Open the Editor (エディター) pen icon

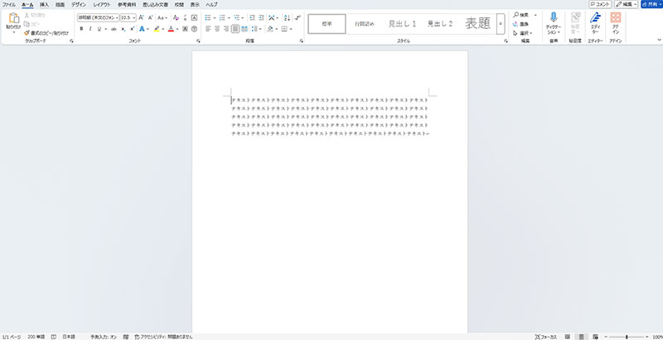[595, 17]
